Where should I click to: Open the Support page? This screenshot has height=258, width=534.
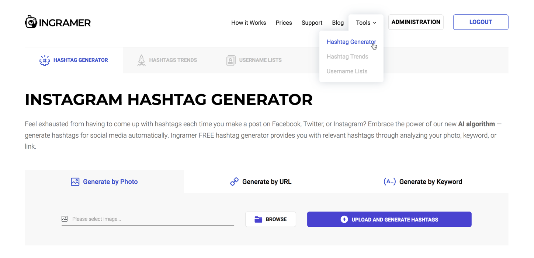312,23
